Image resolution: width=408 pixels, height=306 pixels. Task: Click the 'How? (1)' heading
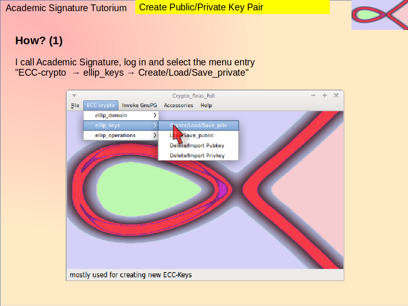pos(39,41)
